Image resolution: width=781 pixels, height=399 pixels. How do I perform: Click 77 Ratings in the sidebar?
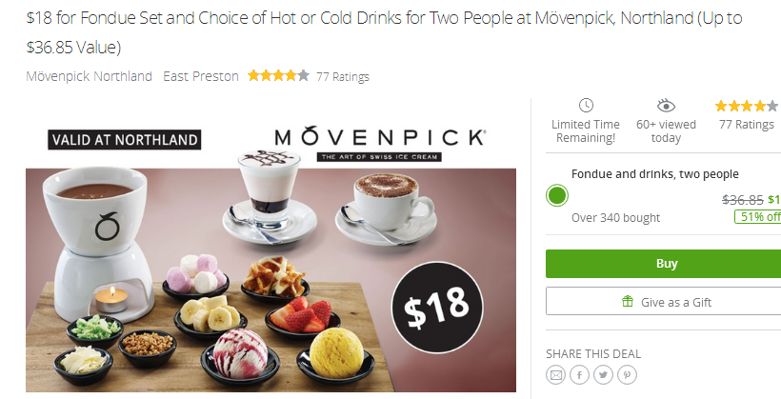pos(746,125)
